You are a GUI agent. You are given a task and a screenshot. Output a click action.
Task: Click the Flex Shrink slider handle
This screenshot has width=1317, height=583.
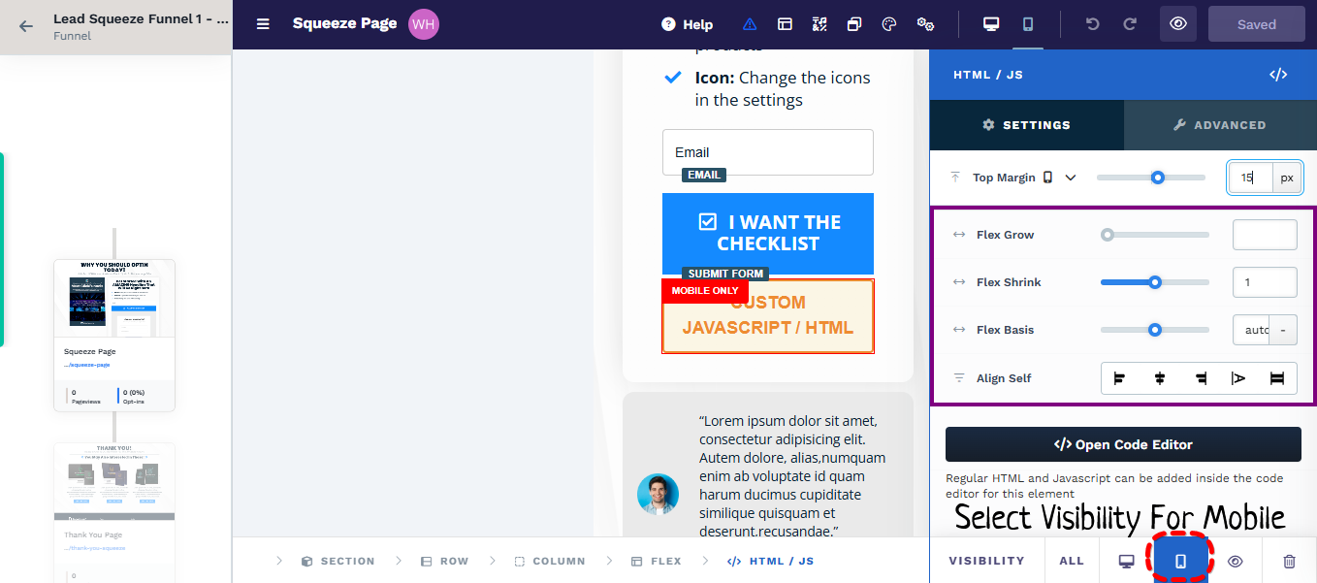tap(1155, 282)
